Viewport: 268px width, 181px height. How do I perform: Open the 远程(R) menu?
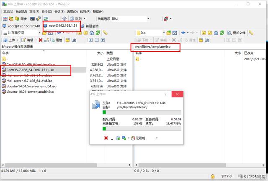click(85, 12)
